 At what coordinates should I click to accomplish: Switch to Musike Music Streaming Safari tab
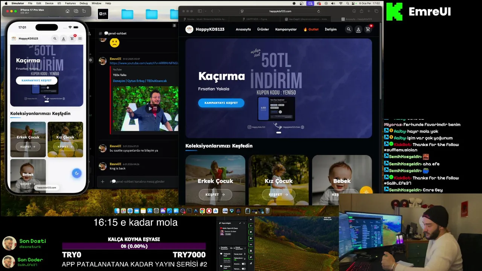(204, 19)
